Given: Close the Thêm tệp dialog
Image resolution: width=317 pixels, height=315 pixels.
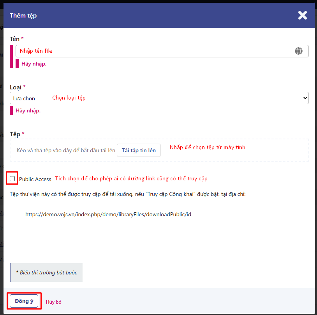Looking at the screenshot, I should [302, 15].
